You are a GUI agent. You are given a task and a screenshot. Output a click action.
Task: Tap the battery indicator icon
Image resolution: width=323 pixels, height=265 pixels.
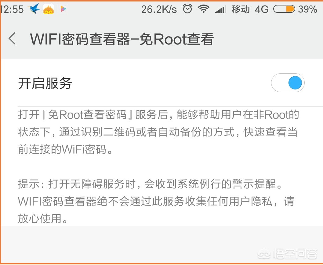pyautogui.click(x=284, y=9)
